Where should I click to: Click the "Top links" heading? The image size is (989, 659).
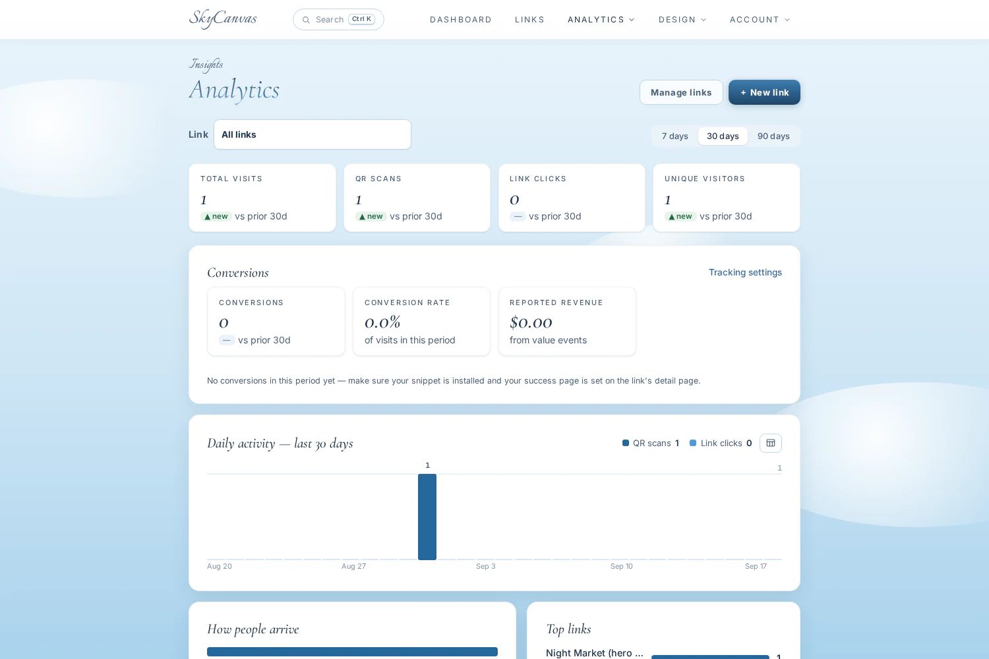coord(568,629)
